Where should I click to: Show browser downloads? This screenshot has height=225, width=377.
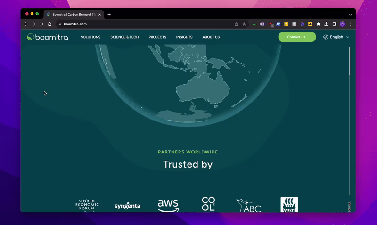pos(326,24)
